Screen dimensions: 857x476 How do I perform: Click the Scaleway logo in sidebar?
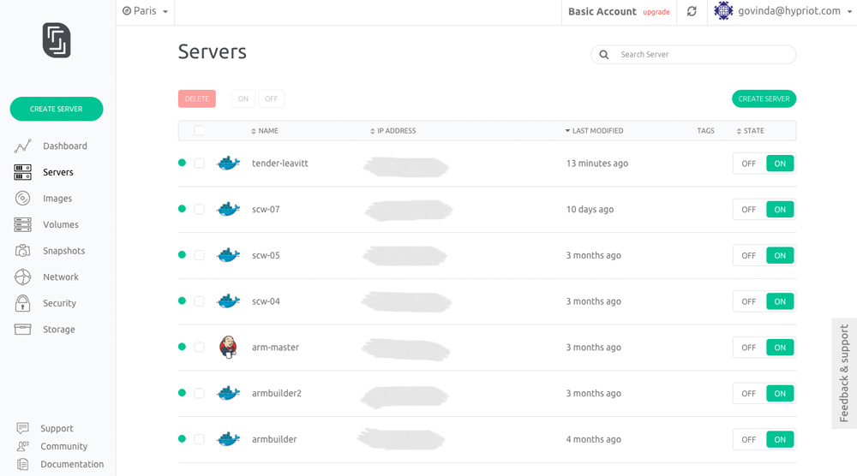pyautogui.click(x=57, y=40)
